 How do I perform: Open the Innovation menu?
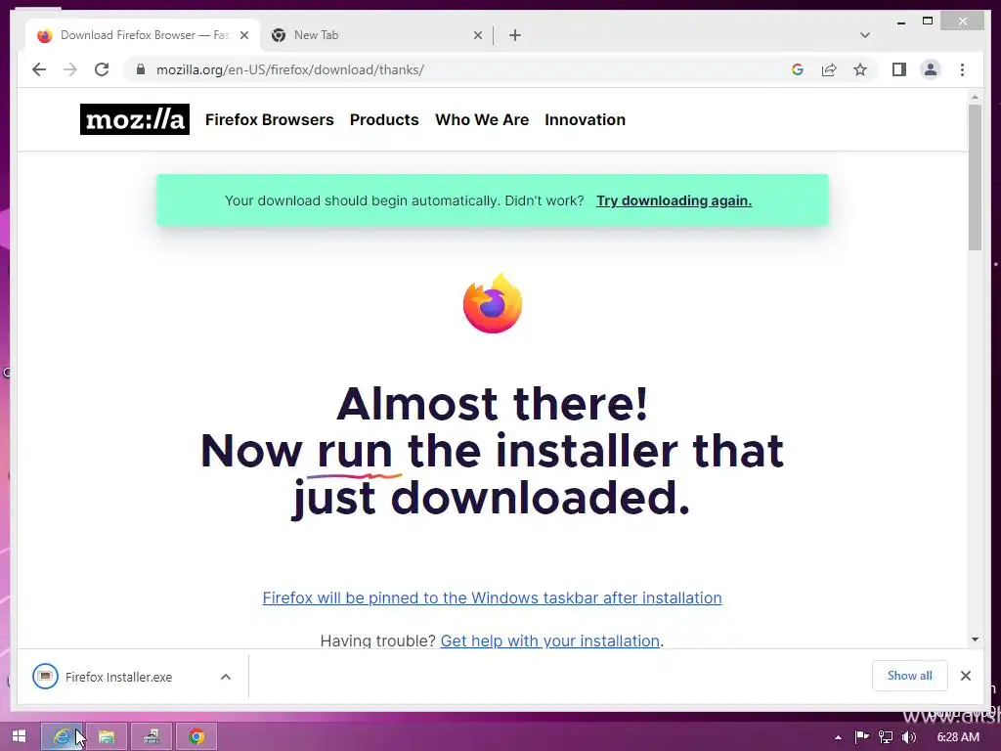[585, 119]
